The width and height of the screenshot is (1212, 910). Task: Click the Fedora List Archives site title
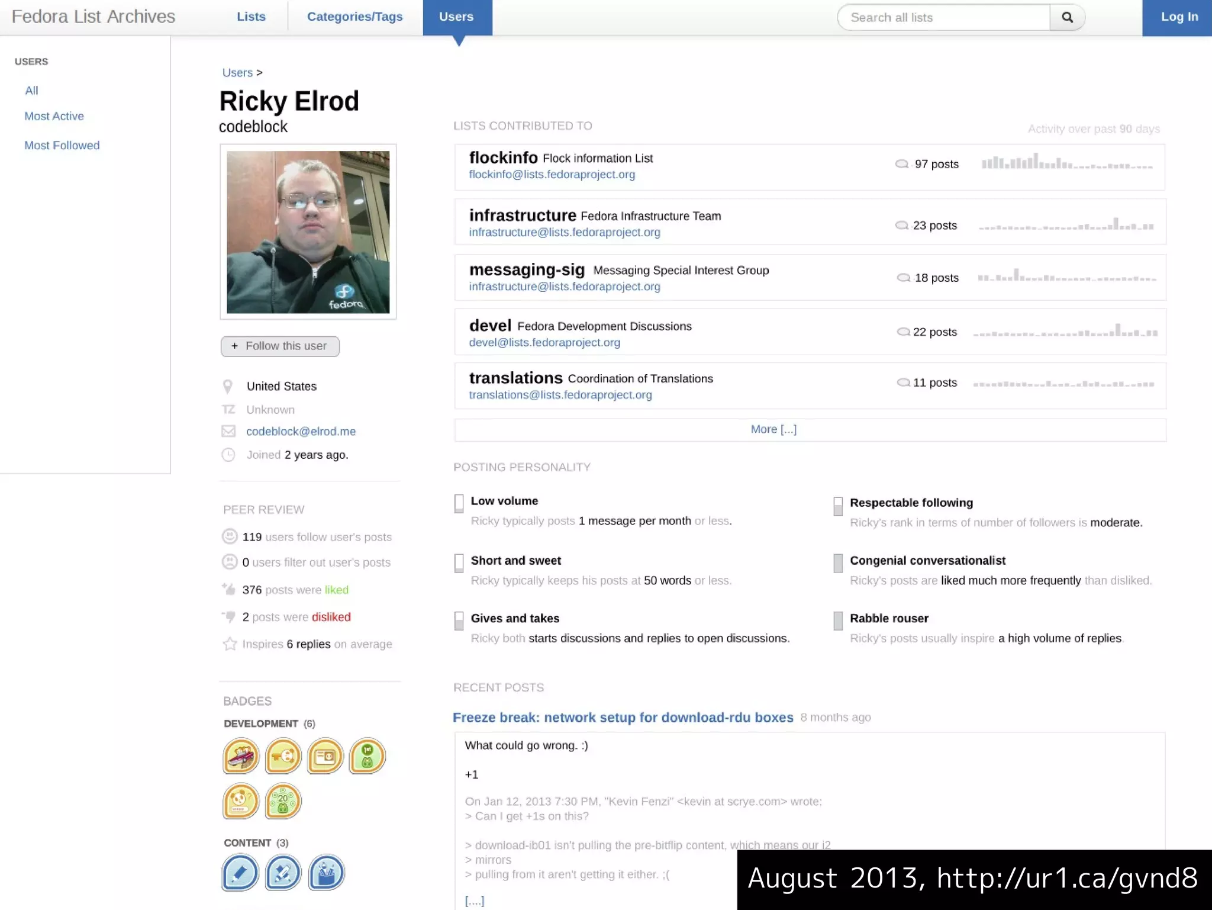[x=94, y=17]
